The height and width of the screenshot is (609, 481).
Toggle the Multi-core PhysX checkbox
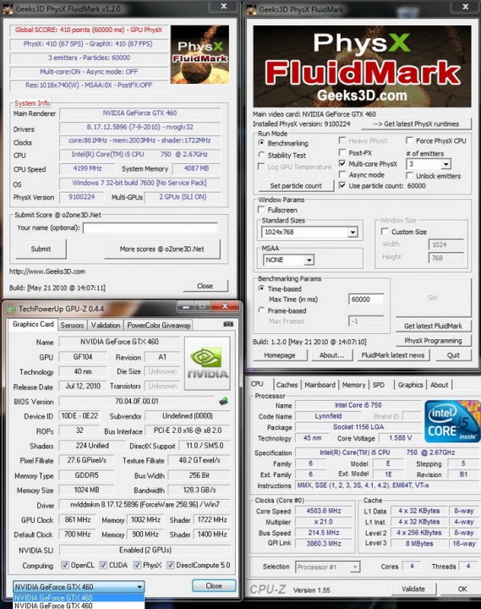342,163
